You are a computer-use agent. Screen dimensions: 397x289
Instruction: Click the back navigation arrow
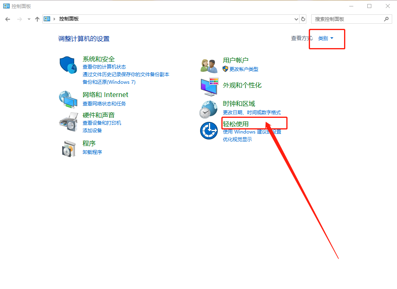click(8, 19)
